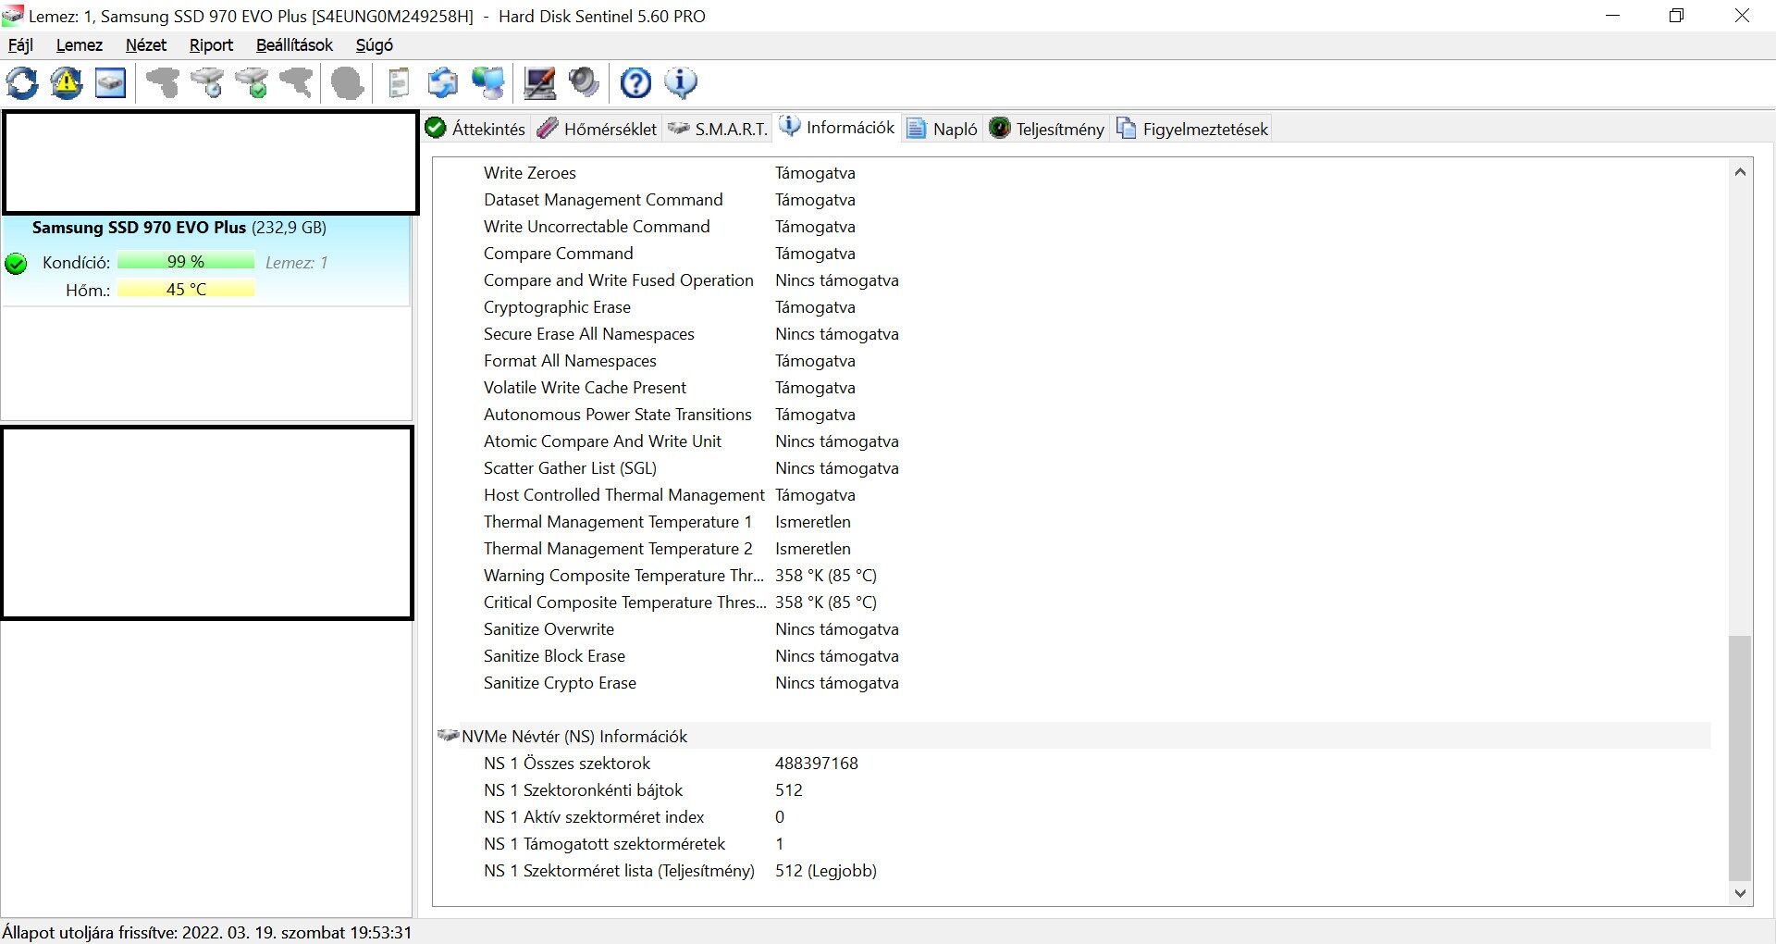1776x944 pixels.
Task: Switch to the Hőmérséklet tab
Action: [598, 129]
